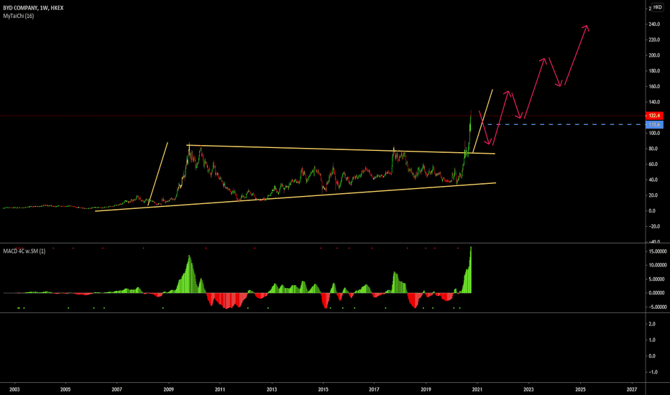
Task: Click the MACD 4C w.SM (1) indicator label
Action: [24, 251]
